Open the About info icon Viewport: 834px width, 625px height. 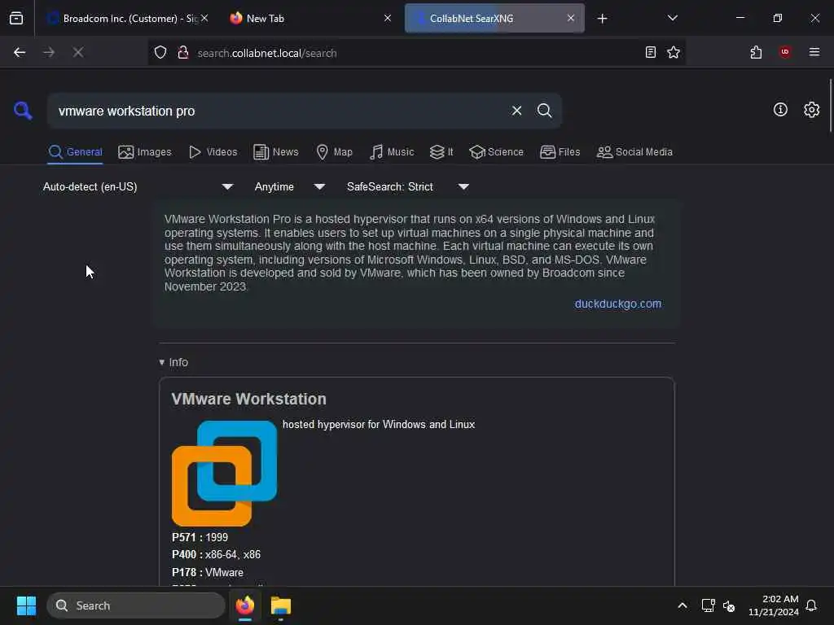click(780, 110)
